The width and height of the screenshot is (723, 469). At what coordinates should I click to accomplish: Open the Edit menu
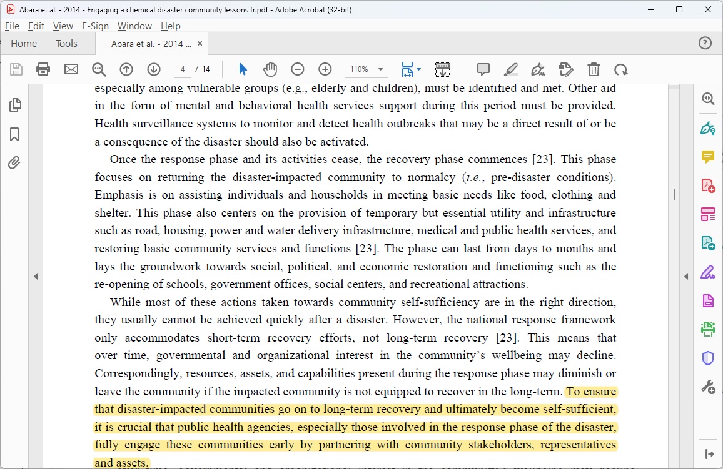pos(36,26)
